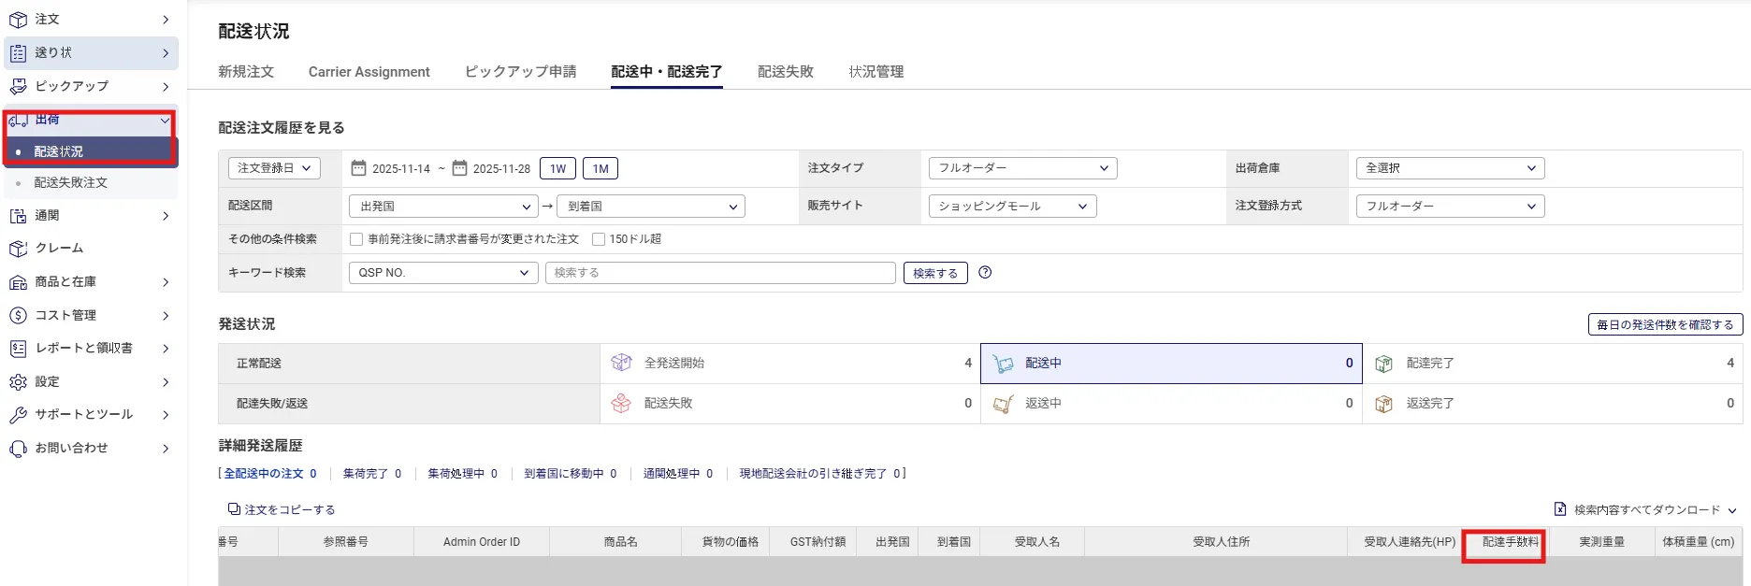Open the 出発国 dropdown

coord(443,206)
